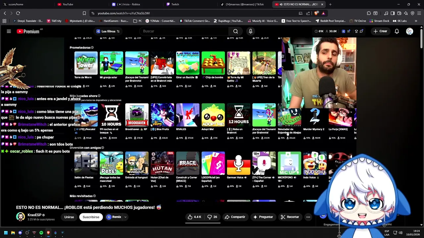424x238 pixels.
Task: Open the KraoESP channel name link
Action: tap(34, 215)
